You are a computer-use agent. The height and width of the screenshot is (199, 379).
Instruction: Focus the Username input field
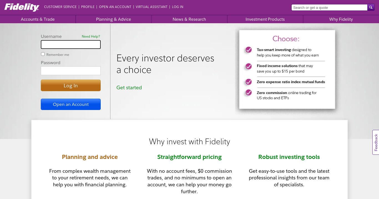click(71, 44)
